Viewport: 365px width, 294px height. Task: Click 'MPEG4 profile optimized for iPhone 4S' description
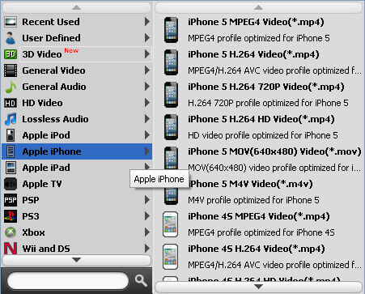click(x=261, y=232)
